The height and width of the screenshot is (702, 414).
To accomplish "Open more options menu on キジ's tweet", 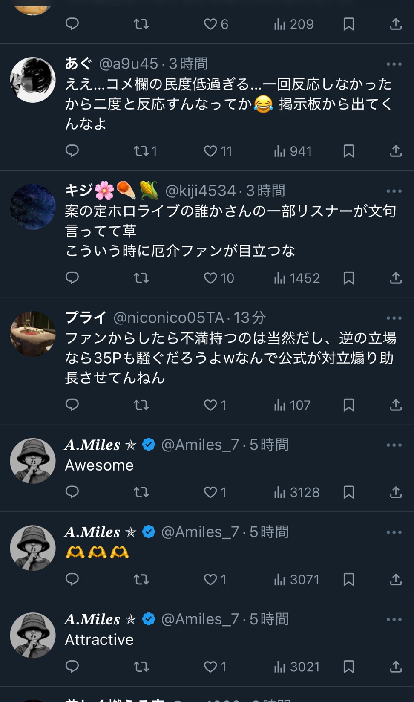I will point(394,191).
